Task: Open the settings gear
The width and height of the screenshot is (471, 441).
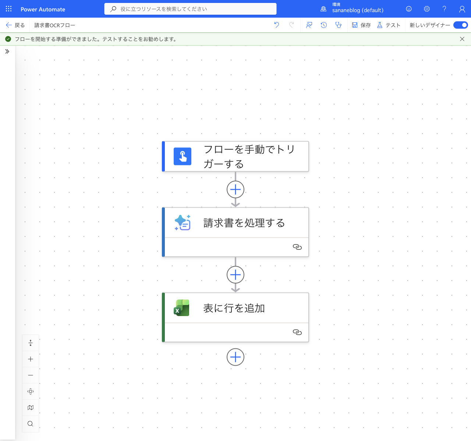Action: click(427, 9)
